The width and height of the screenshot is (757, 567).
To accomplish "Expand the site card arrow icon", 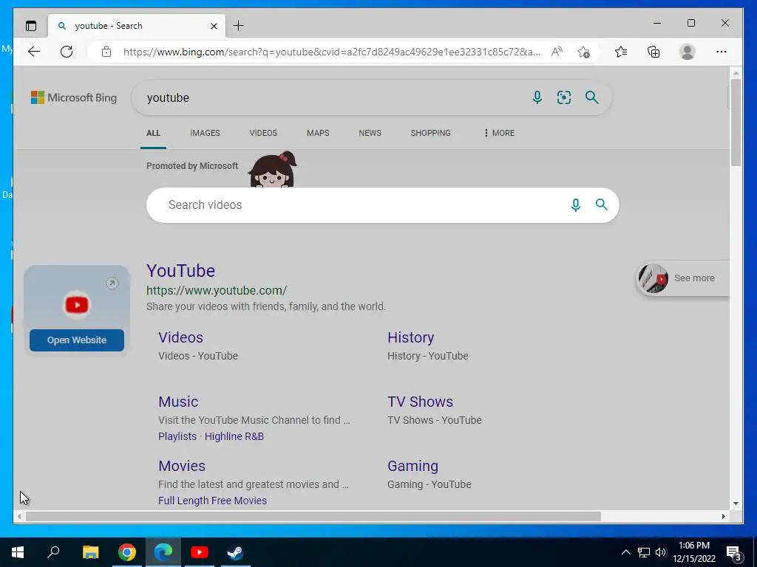I will click(x=112, y=283).
